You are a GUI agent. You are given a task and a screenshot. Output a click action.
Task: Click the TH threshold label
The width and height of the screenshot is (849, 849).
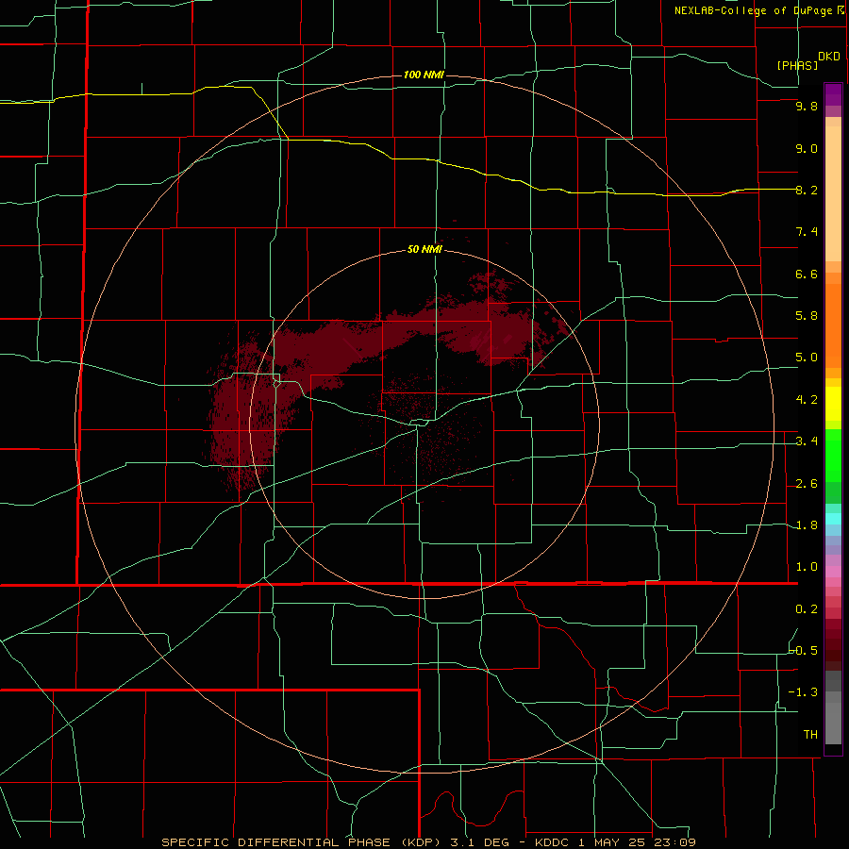click(810, 735)
